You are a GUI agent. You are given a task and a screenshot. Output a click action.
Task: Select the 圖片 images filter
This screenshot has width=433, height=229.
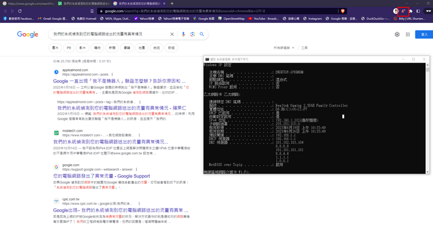click(x=55, y=47)
